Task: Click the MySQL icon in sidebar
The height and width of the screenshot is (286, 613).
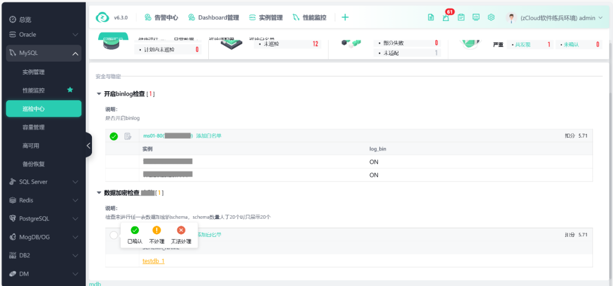Action: (x=12, y=53)
